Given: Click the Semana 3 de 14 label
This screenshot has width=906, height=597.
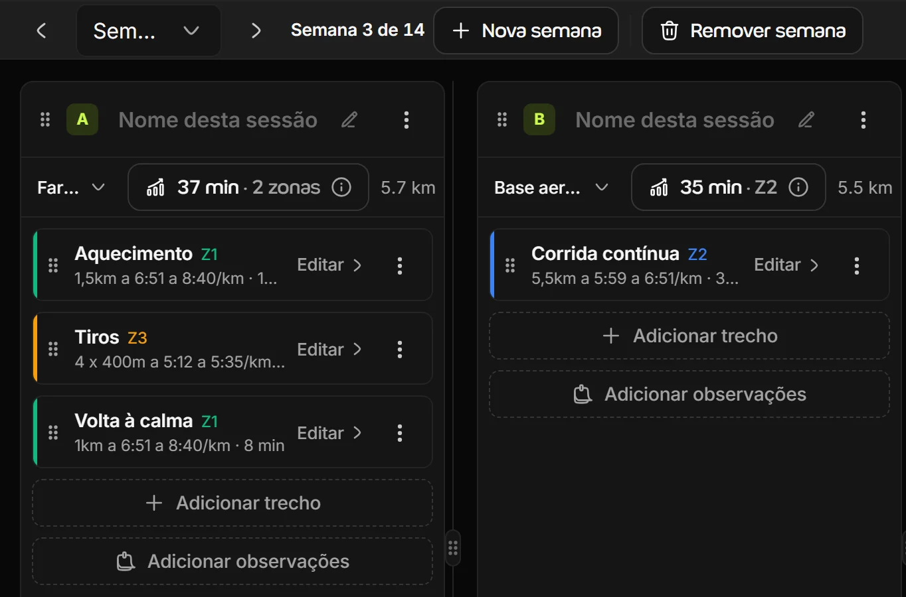Looking at the screenshot, I should (x=357, y=31).
